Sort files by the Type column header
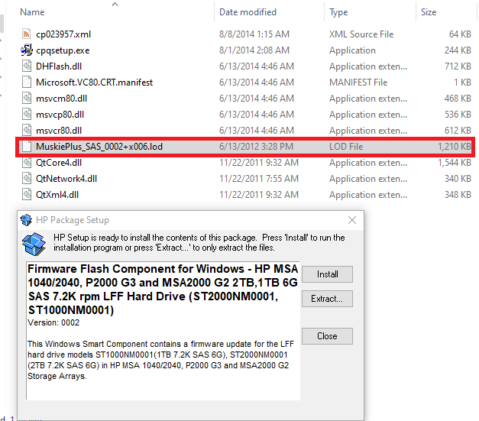Screen dimensions: 479x421 pyautogui.click(x=338, y=12)
